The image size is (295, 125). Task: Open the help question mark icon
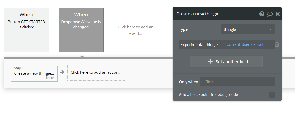(262, 14)
